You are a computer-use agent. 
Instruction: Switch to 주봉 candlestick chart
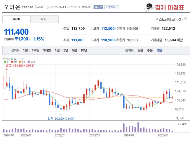click(150, 50)
